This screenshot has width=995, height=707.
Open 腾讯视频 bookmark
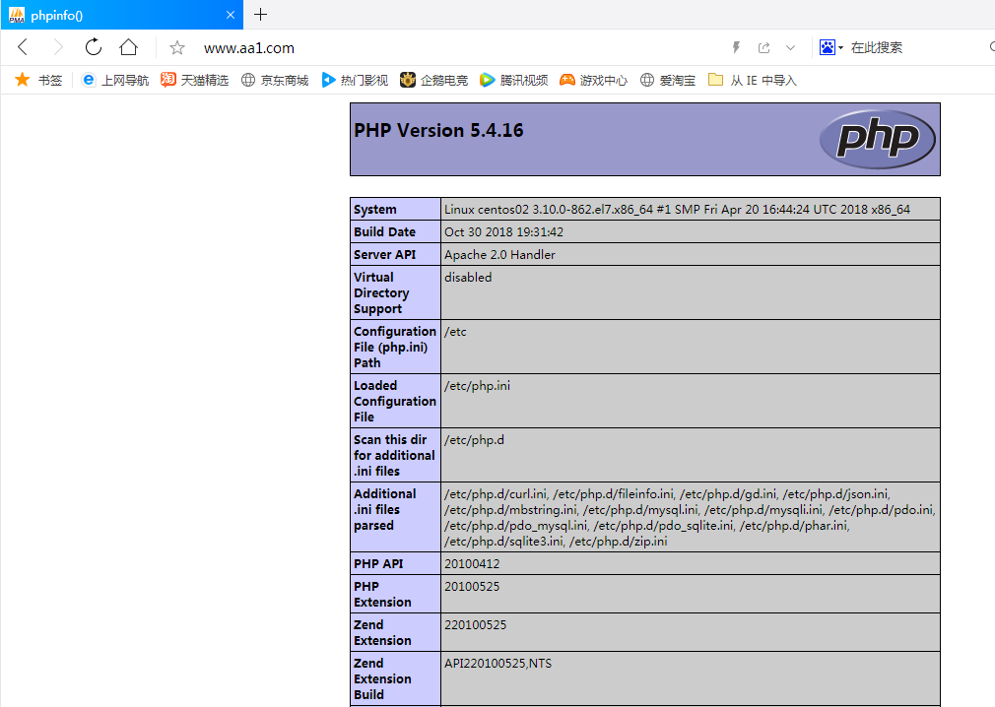click(x=514, y=80)
